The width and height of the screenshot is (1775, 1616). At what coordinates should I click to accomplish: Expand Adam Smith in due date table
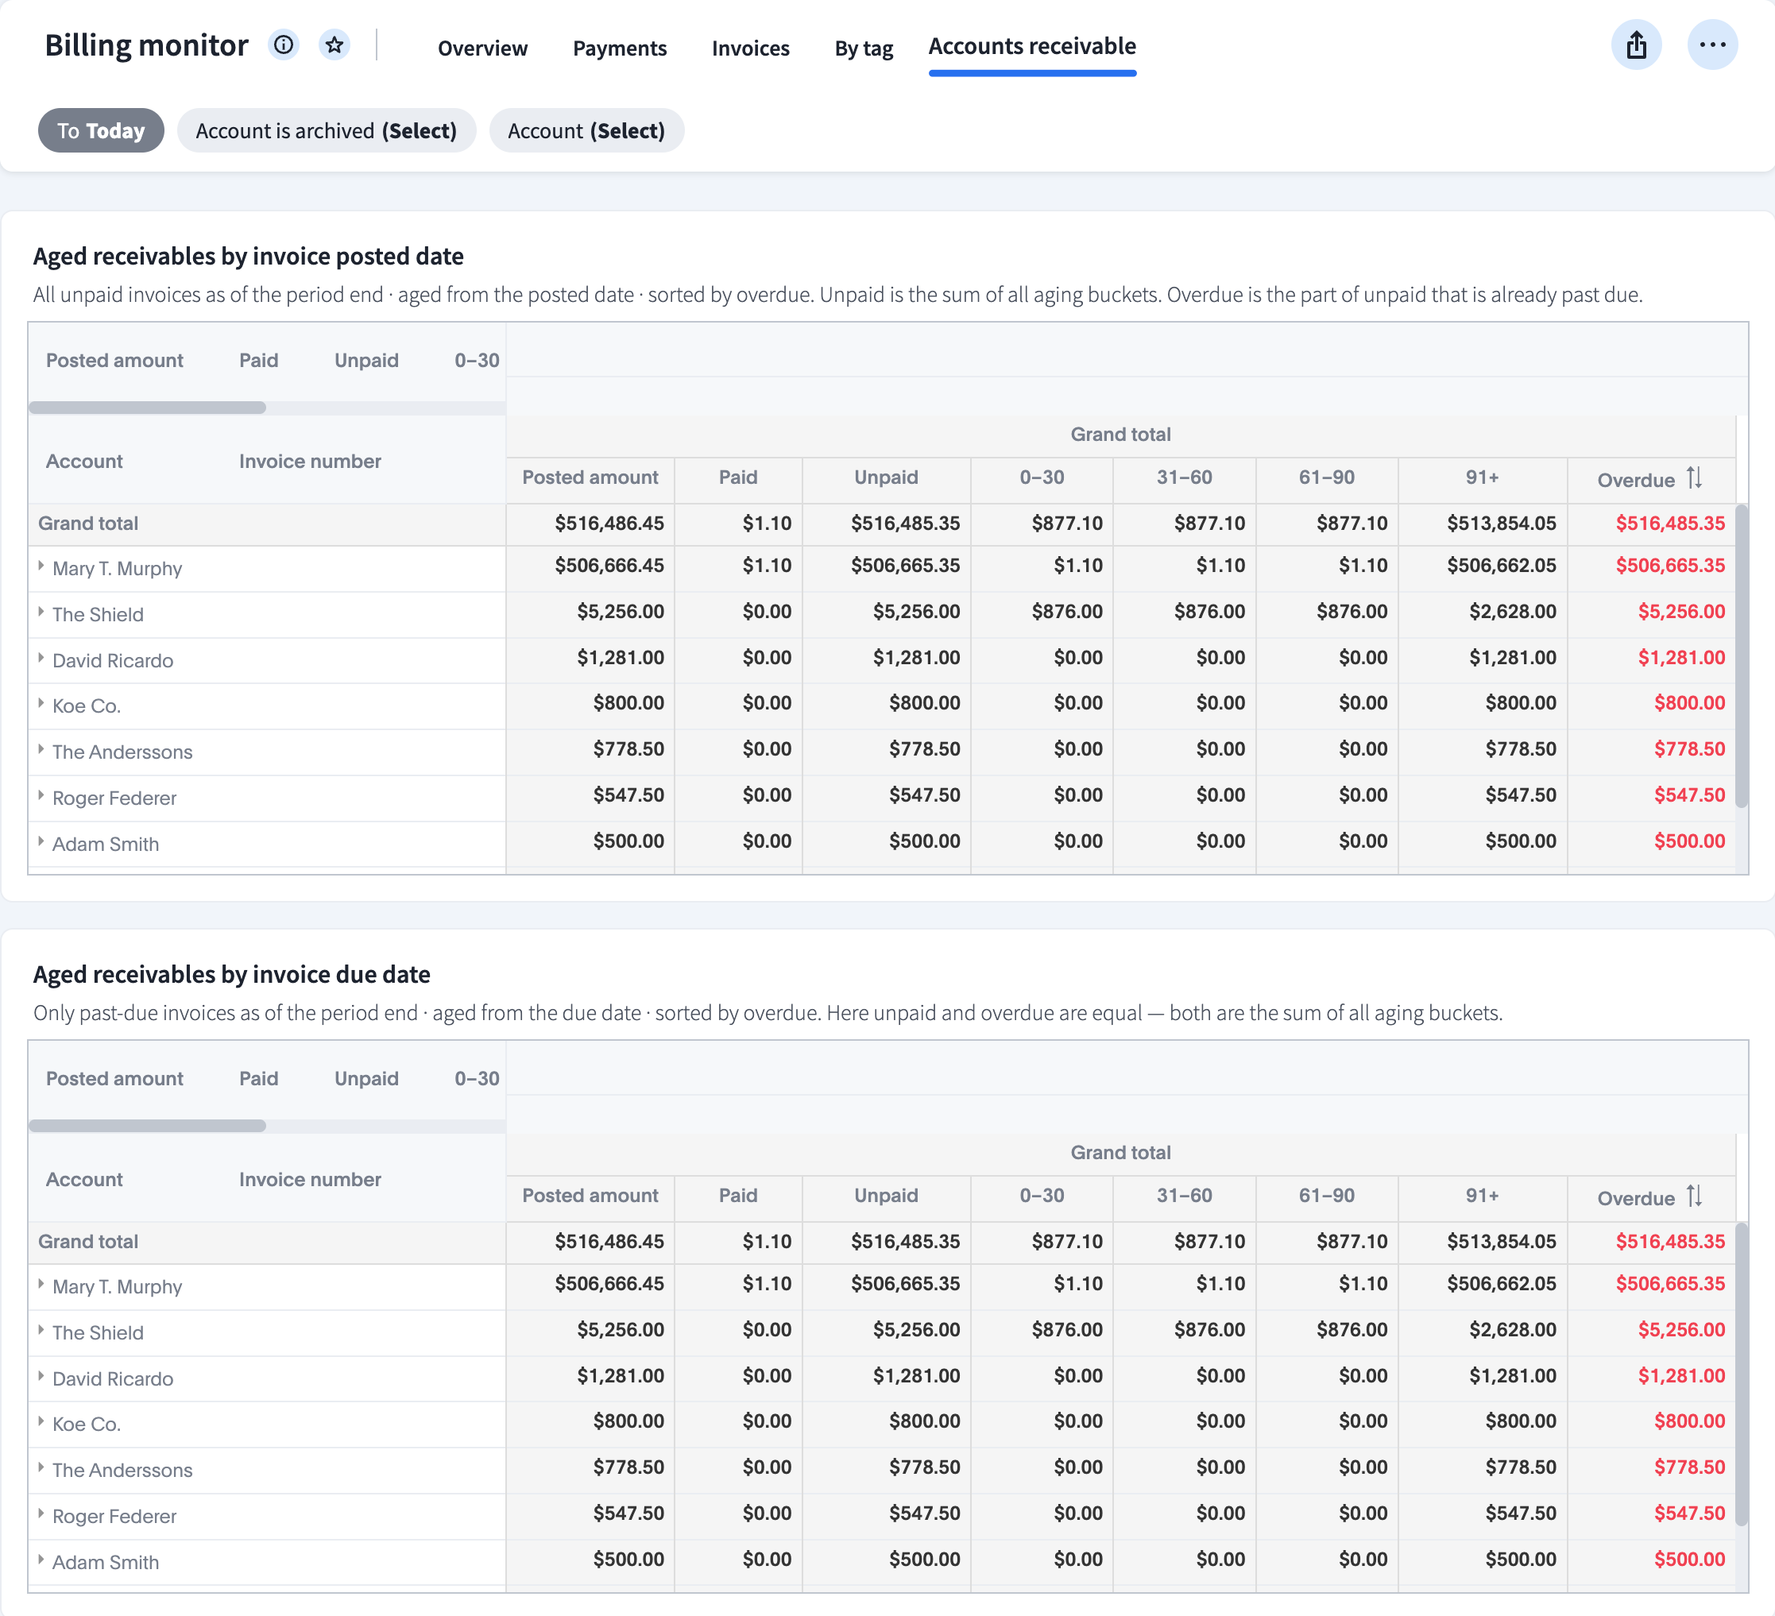[x=41, y=1560]
